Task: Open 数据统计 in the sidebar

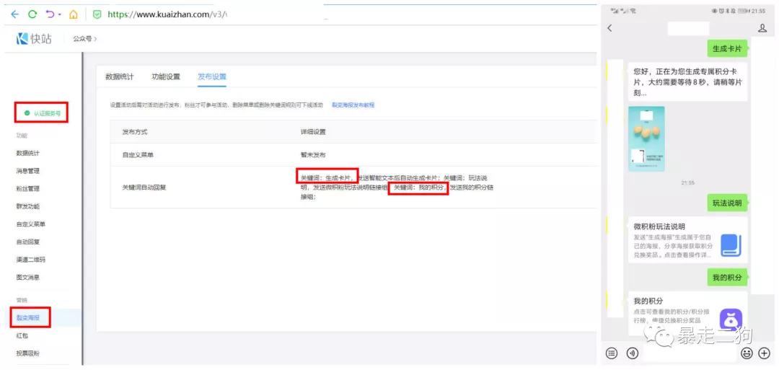Action: pos(28,153)
